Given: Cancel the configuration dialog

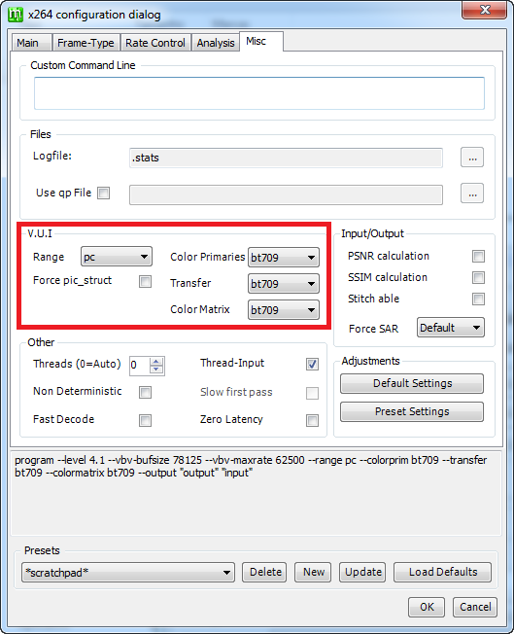Looking at the screenshot, I should [475, 608].
